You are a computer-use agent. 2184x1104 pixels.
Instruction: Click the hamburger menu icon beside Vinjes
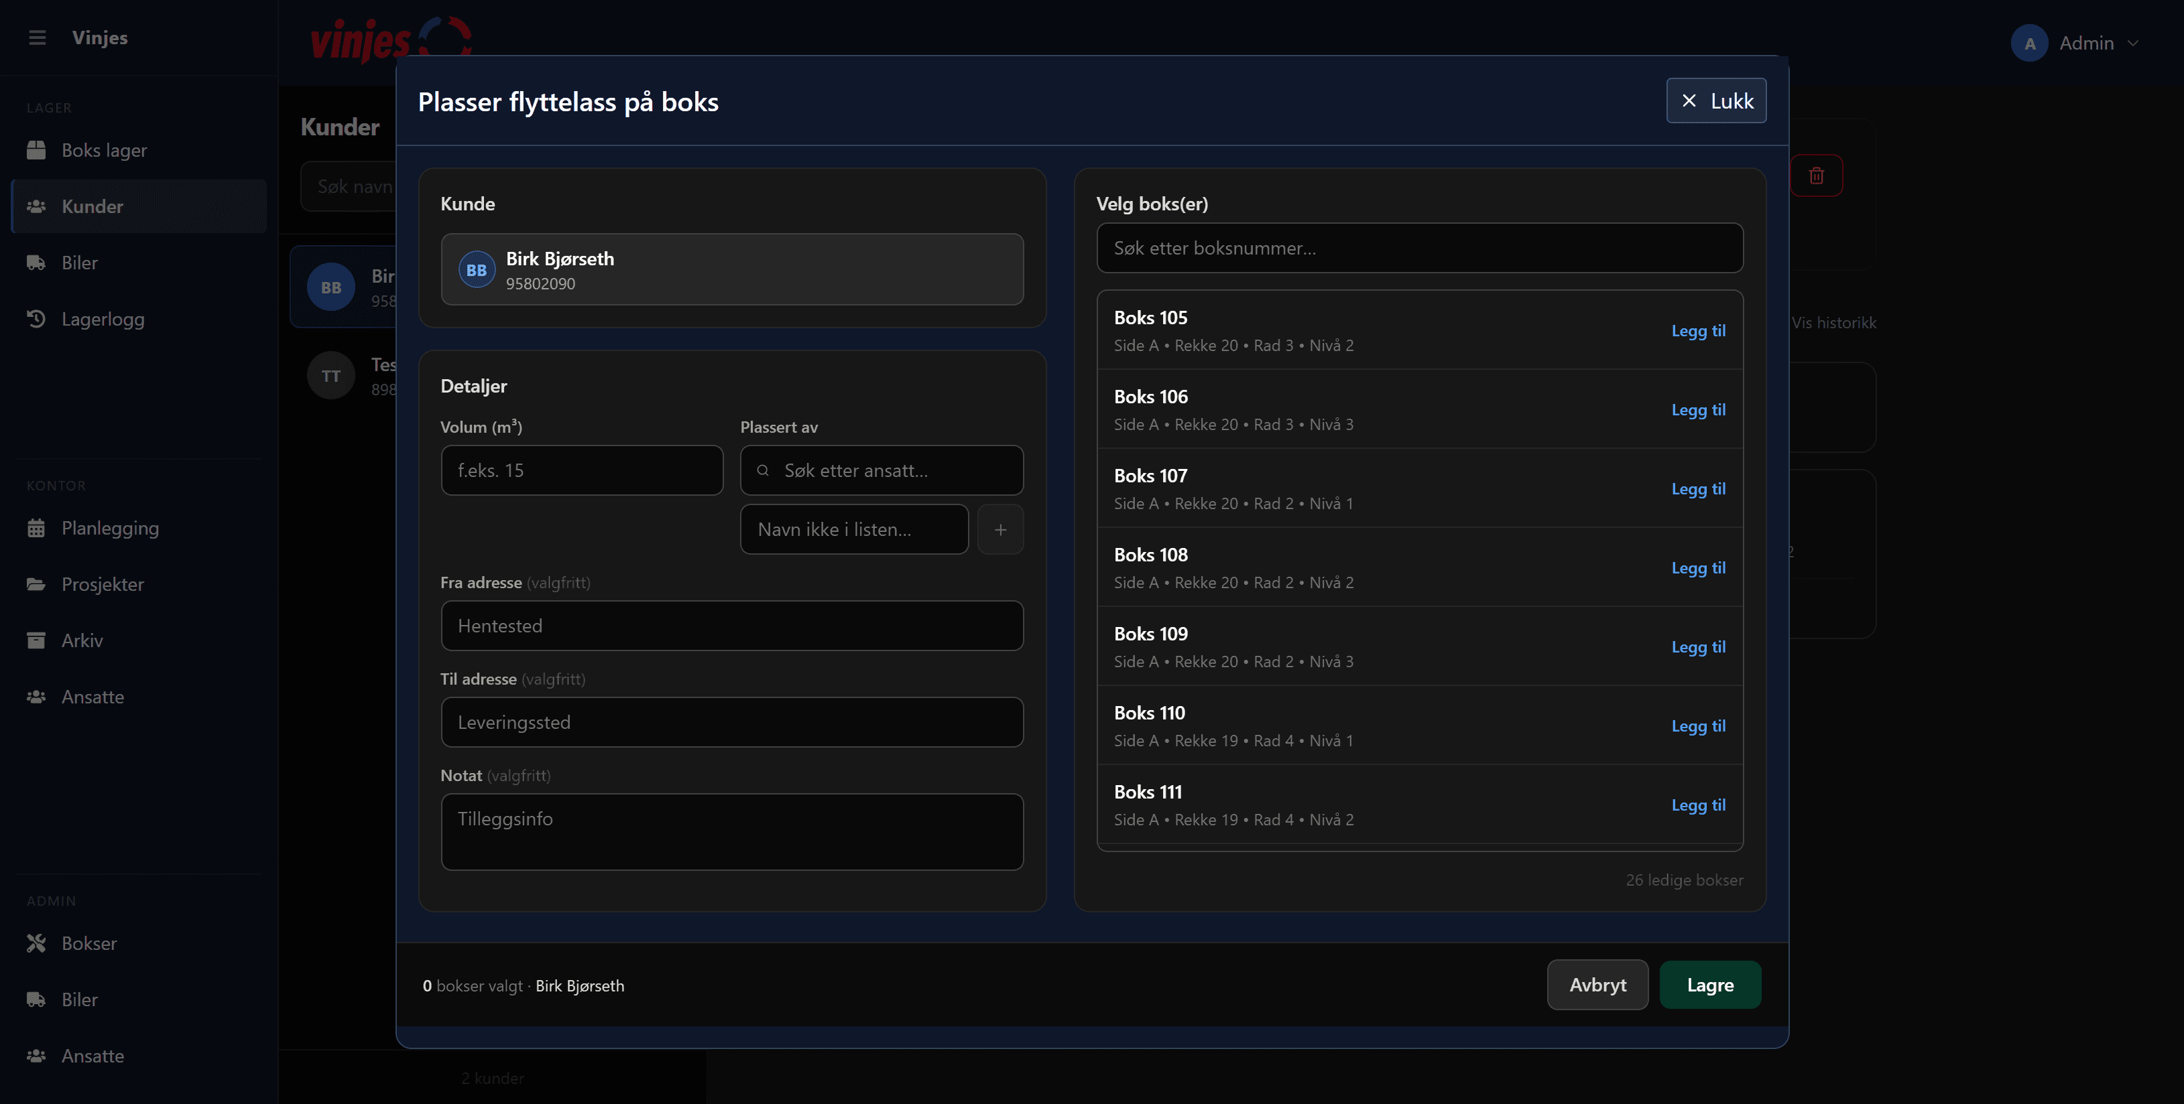coord(36,38)
